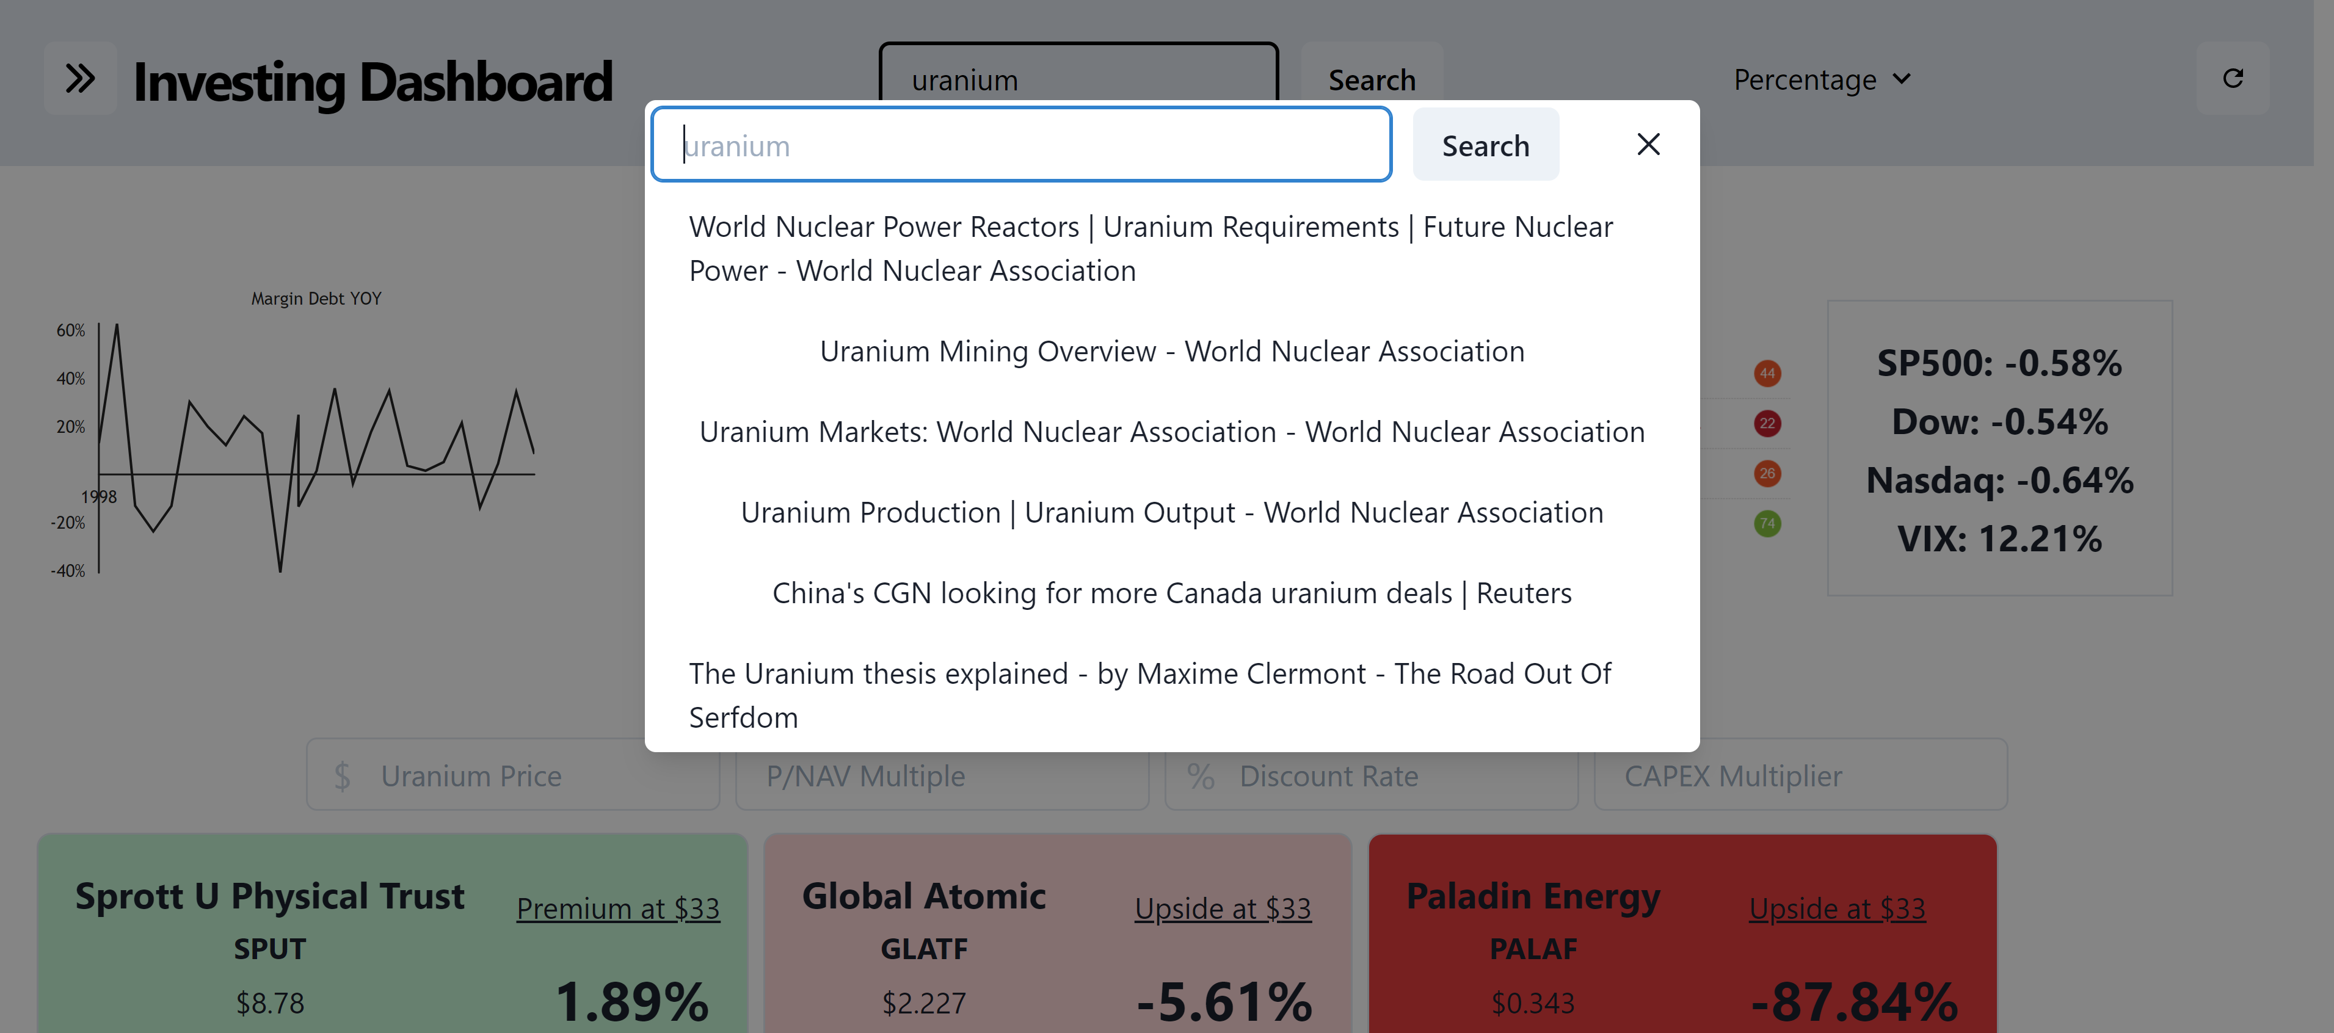Click the PALAF ticker symbol
Image resolution: width=2334 pixels, height=1033 pixels.
pyautogui.click(x=1533, y=949)
